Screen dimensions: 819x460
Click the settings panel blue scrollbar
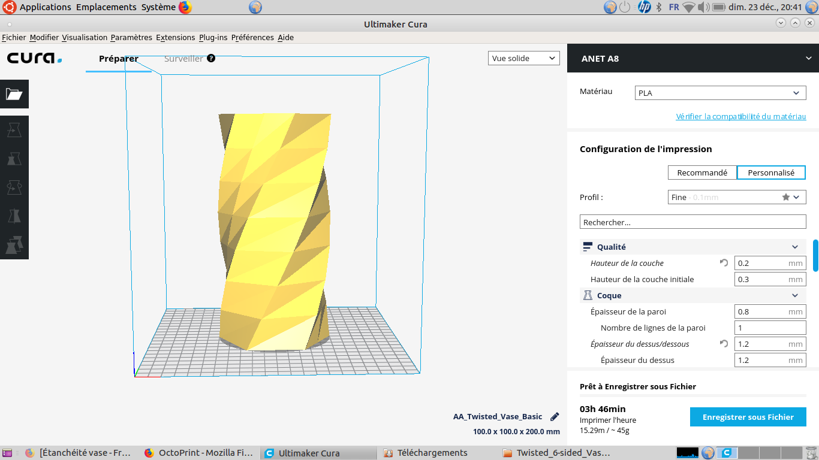point(815,255)
